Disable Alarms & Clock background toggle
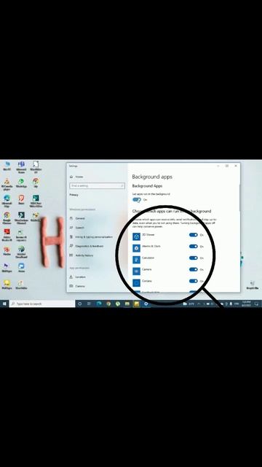 (x=194, y=247)
